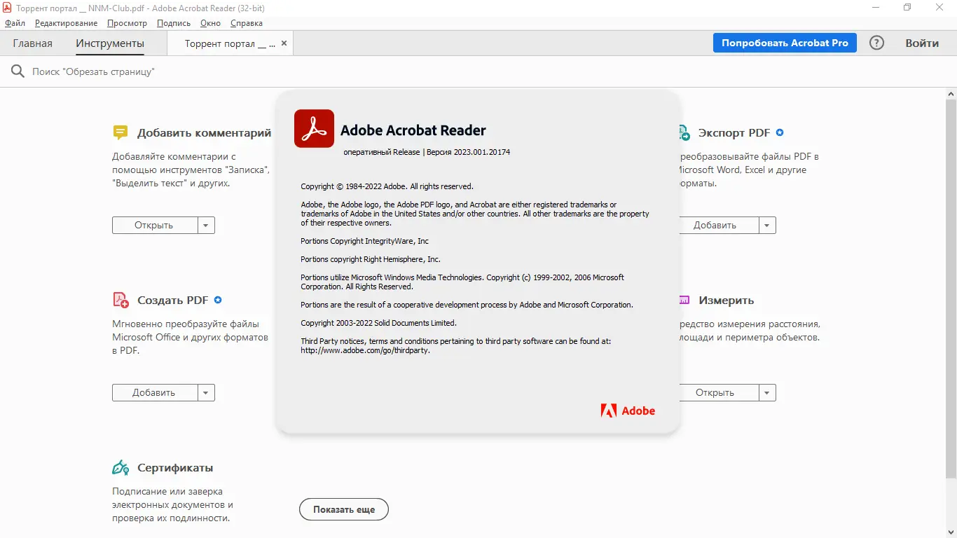Switch to the Инструменты tab
Image resolution: width=957 pixels, height=538 pixels.
[x=110, y=43]
